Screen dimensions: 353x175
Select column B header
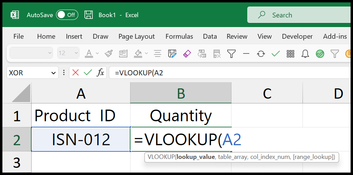coord(181,93)
